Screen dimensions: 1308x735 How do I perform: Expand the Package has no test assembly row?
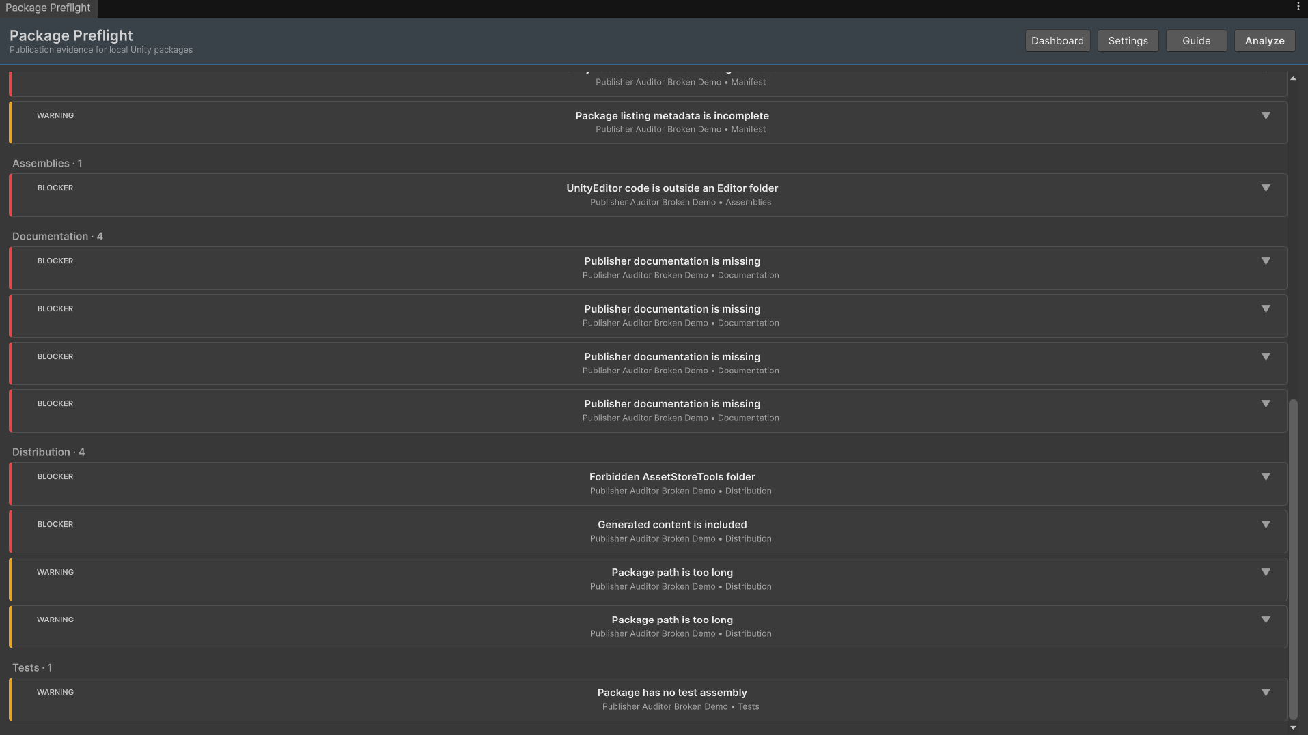click(x=1266, y=693)
